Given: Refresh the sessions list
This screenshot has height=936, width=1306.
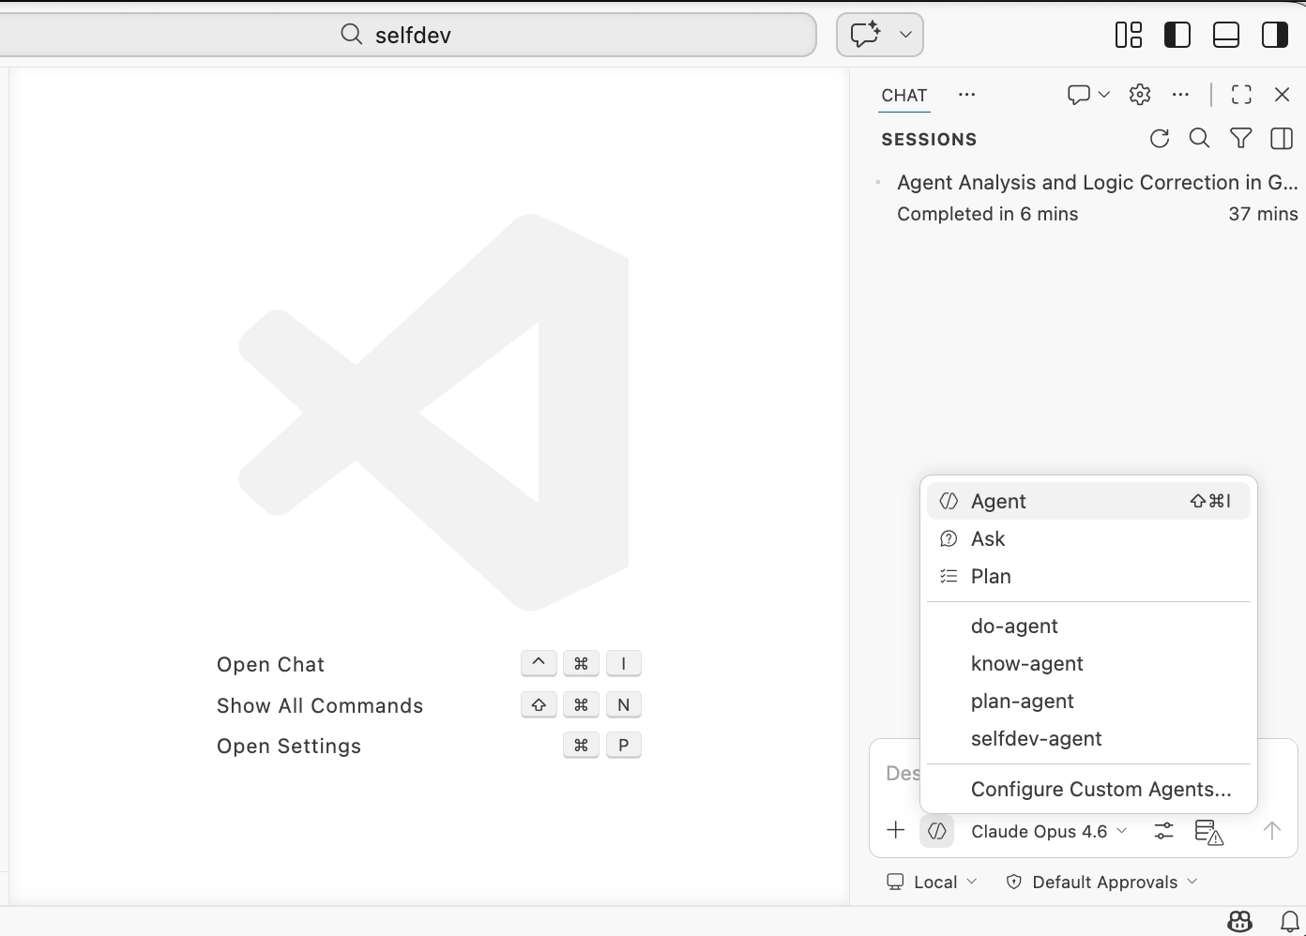Looking at the screenshot, I should pyautogui.click(x=1160, y=138).
